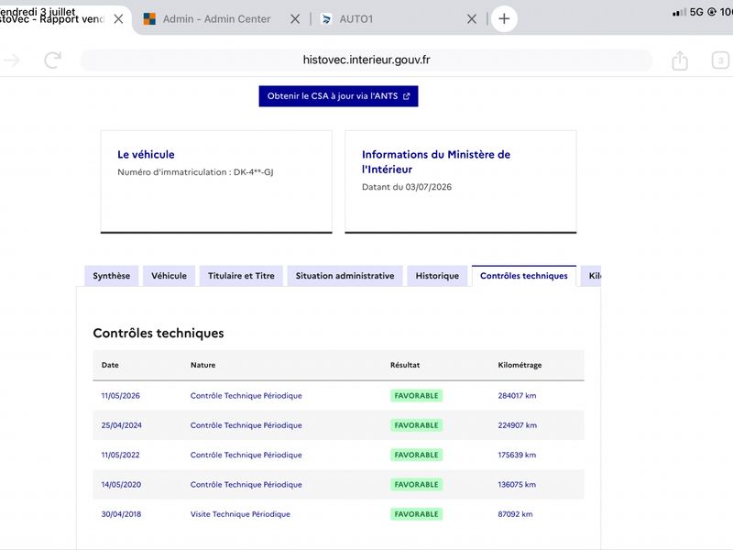Reload the page with the refresh icon

[52, 60]
